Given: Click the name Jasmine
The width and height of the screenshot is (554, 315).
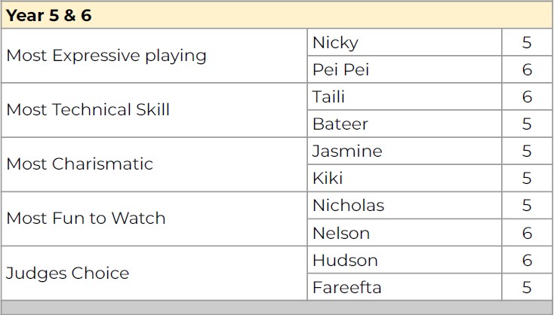Looking at the screenshot, I should click(347, 151).
